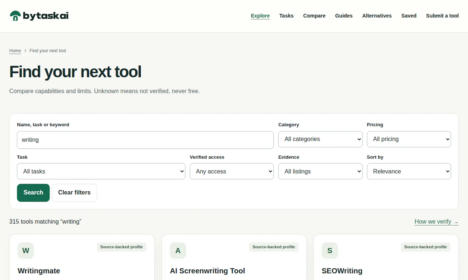The width and height of the screenshot is (468, 280).
Task: Click the 'Find your next tool' heading
Action: click(x=75, y=72)
